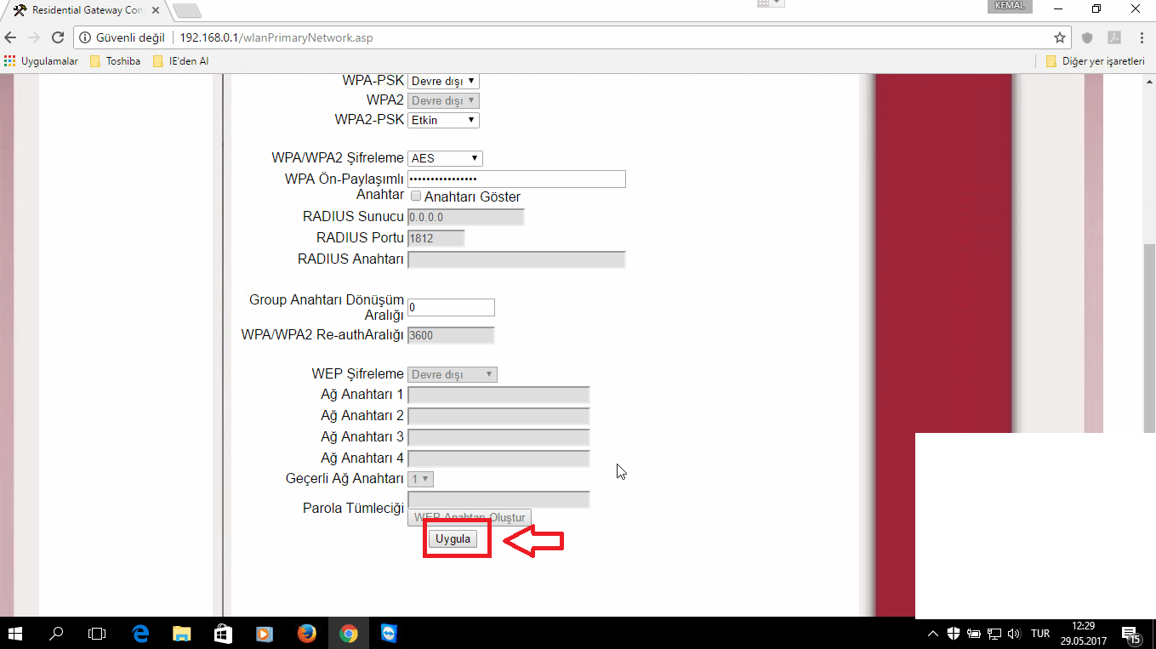Open the Chrome three-dot menu

(x=1142, y=37)
